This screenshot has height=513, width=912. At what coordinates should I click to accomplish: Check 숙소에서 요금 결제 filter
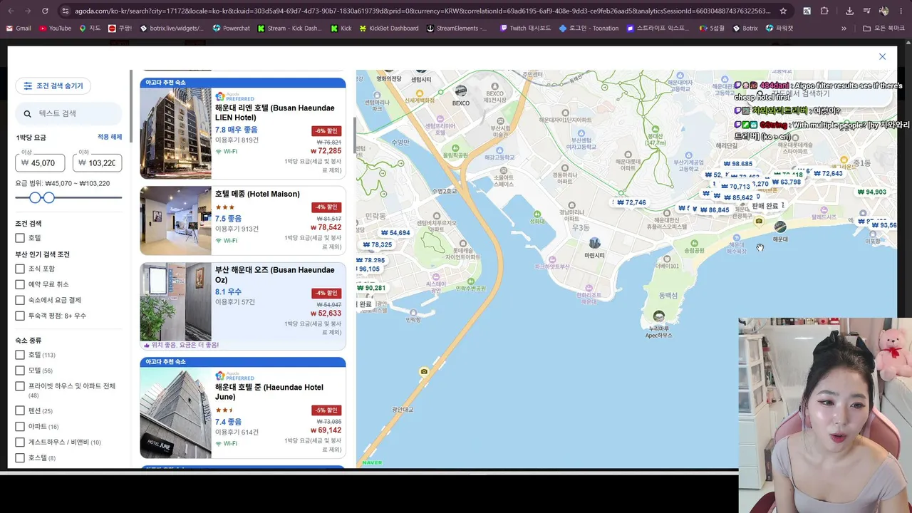(20, 300)
